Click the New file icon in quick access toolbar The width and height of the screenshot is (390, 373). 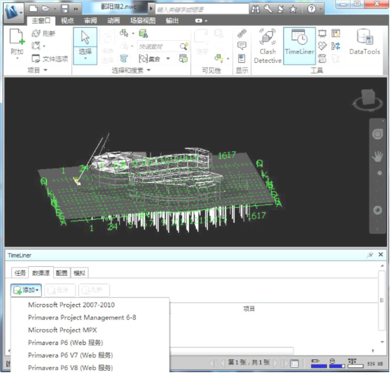point(33,8)
